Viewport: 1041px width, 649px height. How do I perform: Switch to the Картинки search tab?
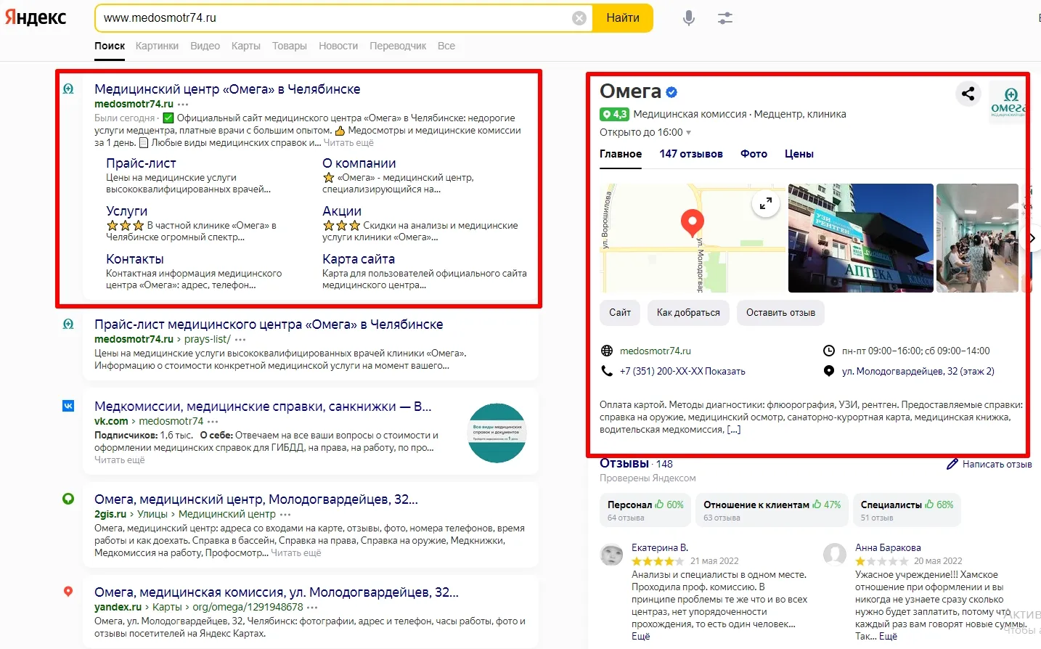pyautogui.click(x=157, y=46)
